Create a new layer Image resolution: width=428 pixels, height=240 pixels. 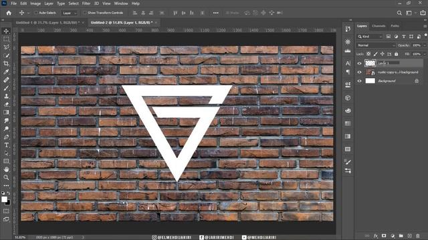click(409, 236)
